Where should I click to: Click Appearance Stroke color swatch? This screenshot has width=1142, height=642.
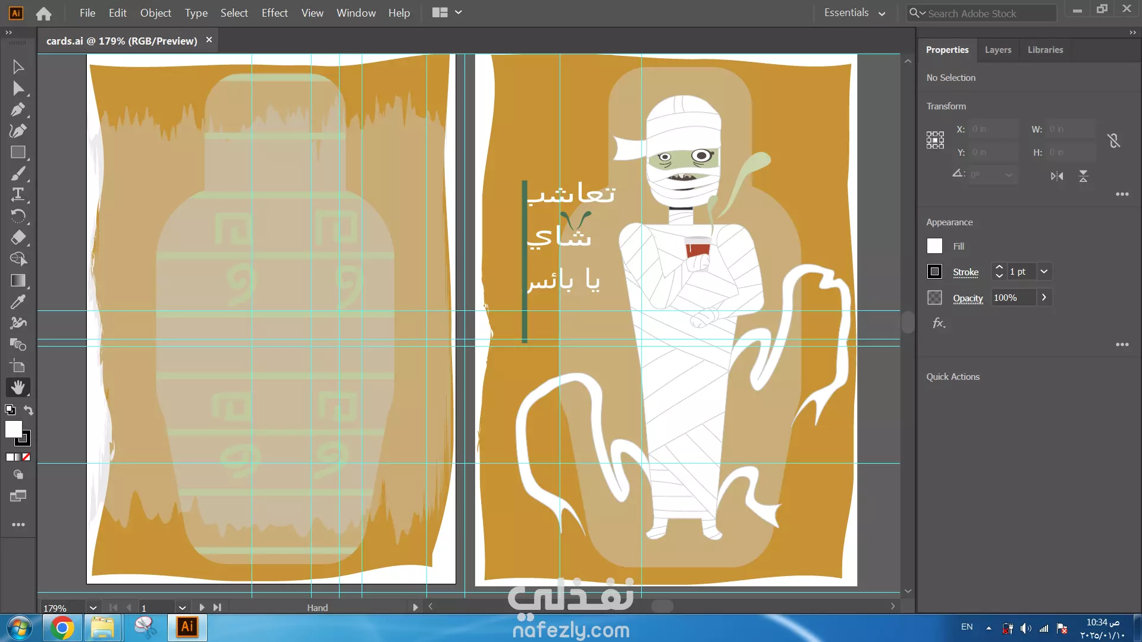tap(934, 272)
